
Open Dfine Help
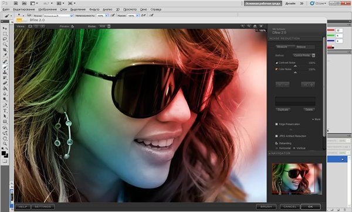(23, 207)
